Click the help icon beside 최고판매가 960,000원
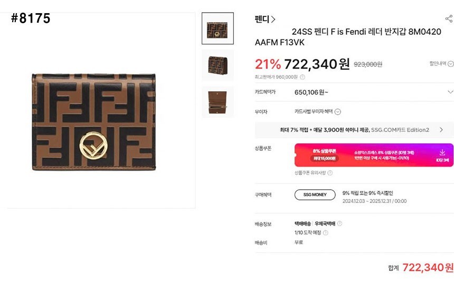 (x=302, y=77)
